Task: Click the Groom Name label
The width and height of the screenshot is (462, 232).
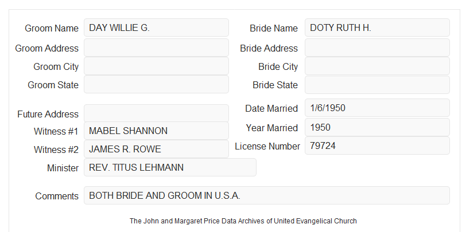Action: click(x=52, y=28)
